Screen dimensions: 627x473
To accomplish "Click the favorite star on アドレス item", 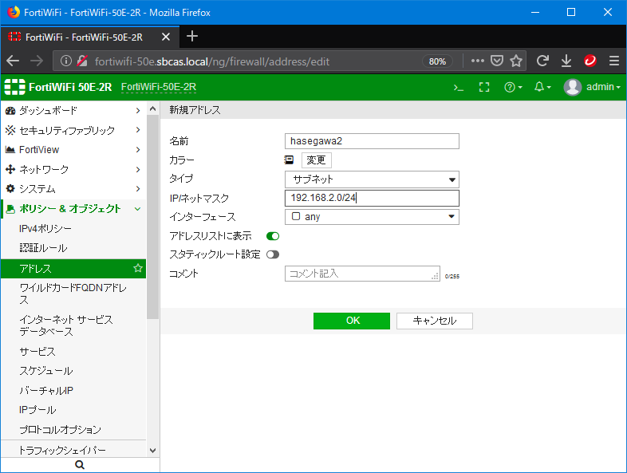I will 138,268.
